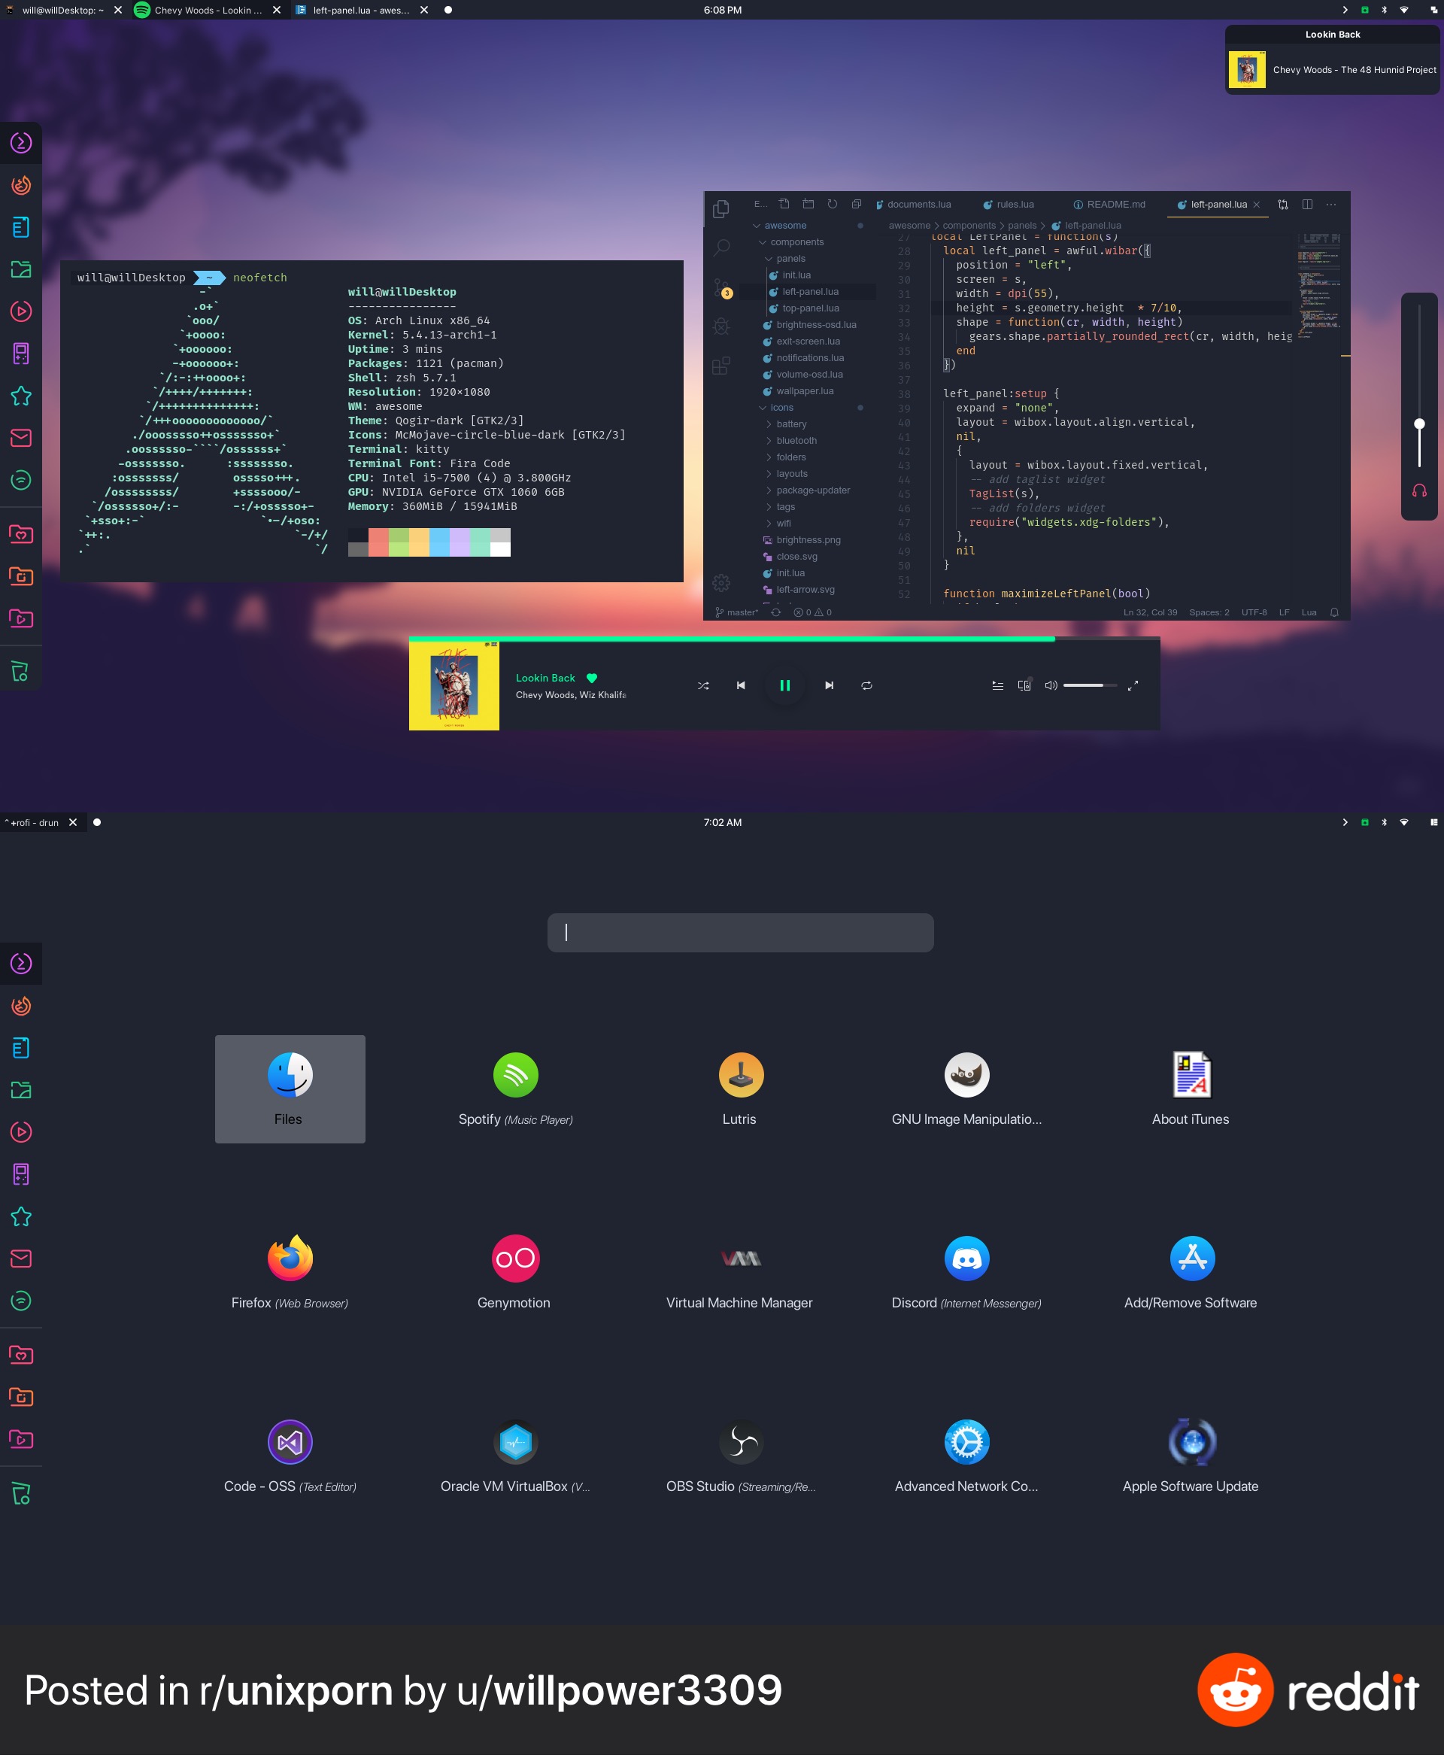This screenshot has width=1444, height=1755.
Task: Open the Debug view in VS Code activity bar
Action: point(721,327)
